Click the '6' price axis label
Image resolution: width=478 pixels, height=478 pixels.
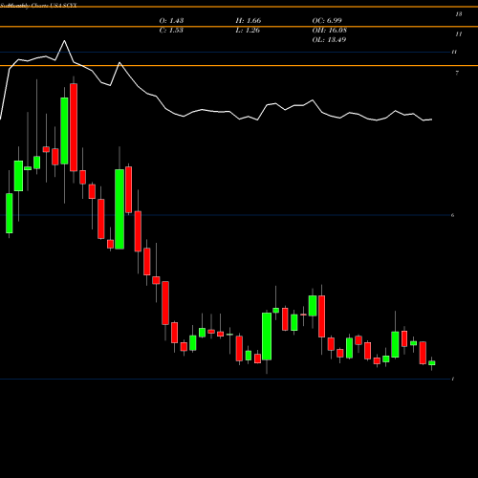pos(452,215)
